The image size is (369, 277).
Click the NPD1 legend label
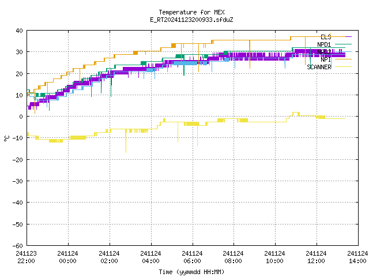324,44
